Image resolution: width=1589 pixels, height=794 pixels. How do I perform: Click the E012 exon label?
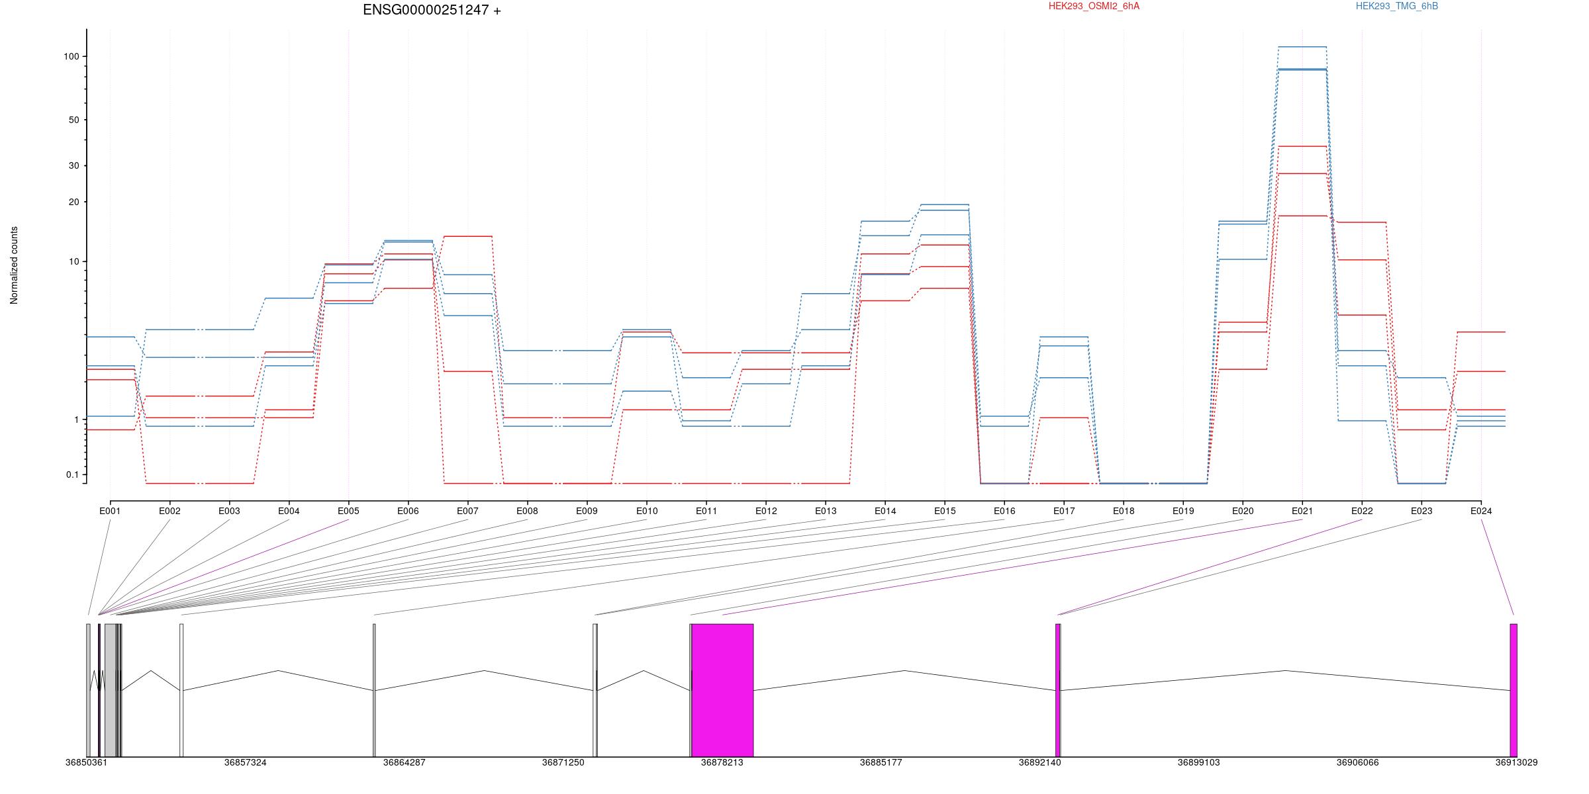(766, 511)
